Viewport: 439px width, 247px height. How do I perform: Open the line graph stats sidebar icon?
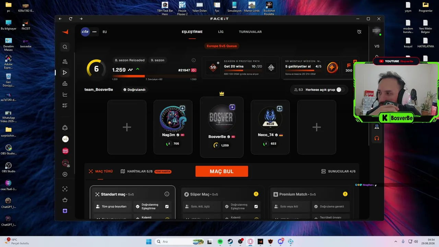[65, 94]
